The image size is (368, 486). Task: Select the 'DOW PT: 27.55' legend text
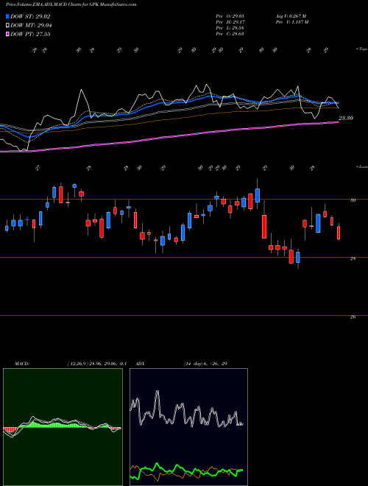[30, 34]
